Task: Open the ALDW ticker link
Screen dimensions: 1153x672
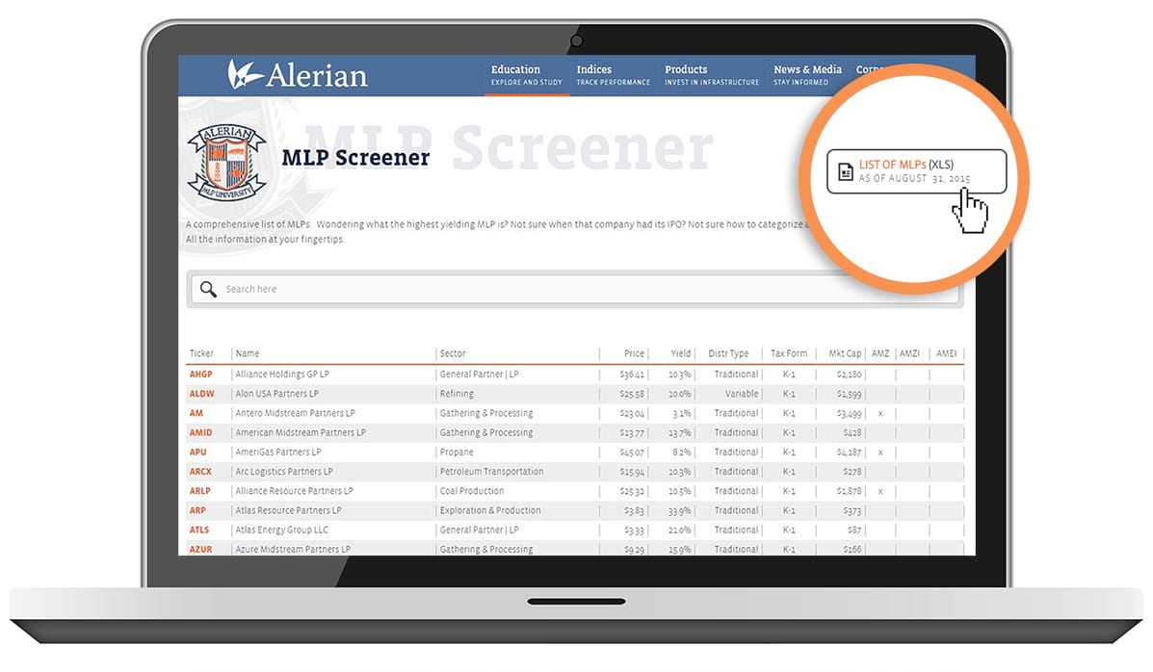Action: [x=202, y=394]
